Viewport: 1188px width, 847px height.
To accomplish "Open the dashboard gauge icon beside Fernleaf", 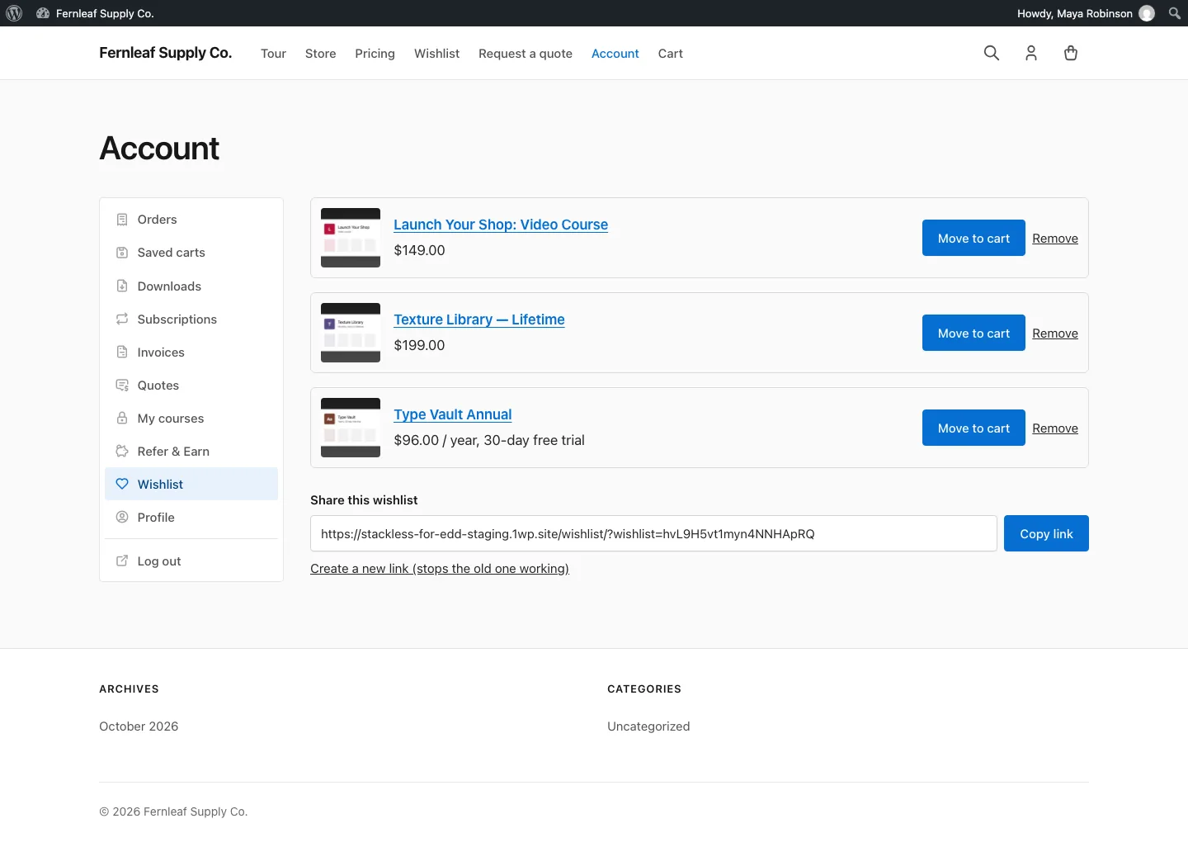I will [x=43, y=13].
